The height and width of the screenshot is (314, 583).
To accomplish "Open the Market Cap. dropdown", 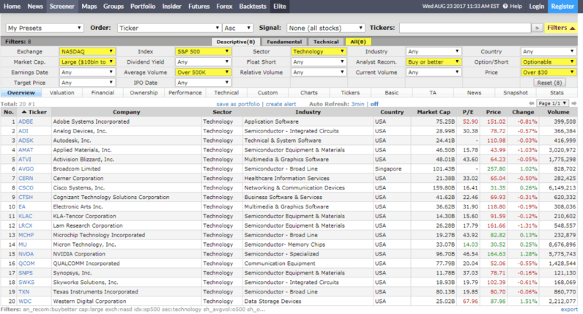I will [87, 62].
